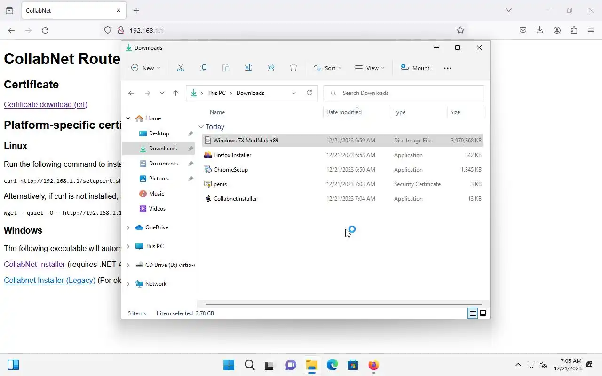Open the Windows Start menu
This screenshot has width=602, height=376.
(229, 365)
